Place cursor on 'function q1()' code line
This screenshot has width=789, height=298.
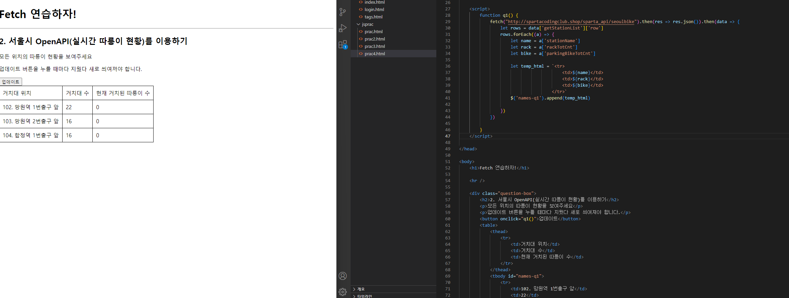click(499, 15)
